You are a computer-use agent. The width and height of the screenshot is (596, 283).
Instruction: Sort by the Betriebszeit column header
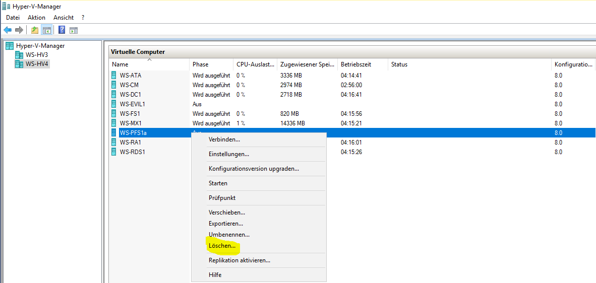click(363, 64)
